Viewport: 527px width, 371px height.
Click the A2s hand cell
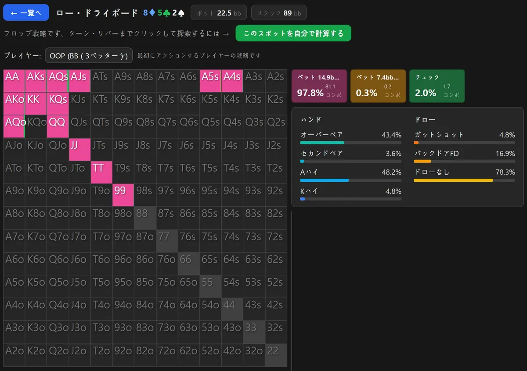tap(276, 81)
